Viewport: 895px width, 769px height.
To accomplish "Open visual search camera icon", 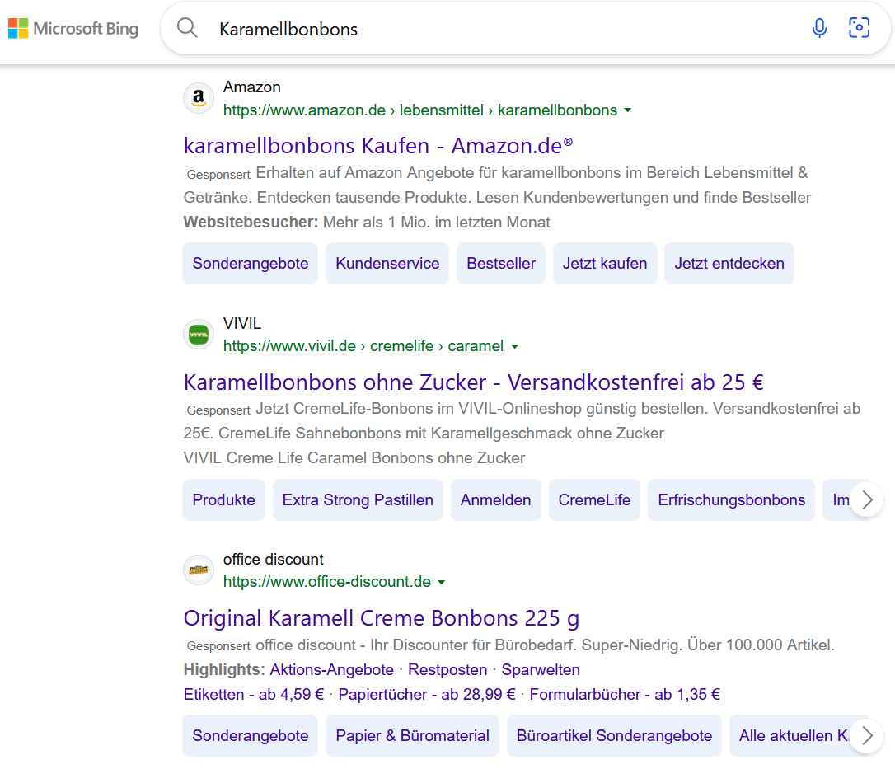I will [859, 28].
